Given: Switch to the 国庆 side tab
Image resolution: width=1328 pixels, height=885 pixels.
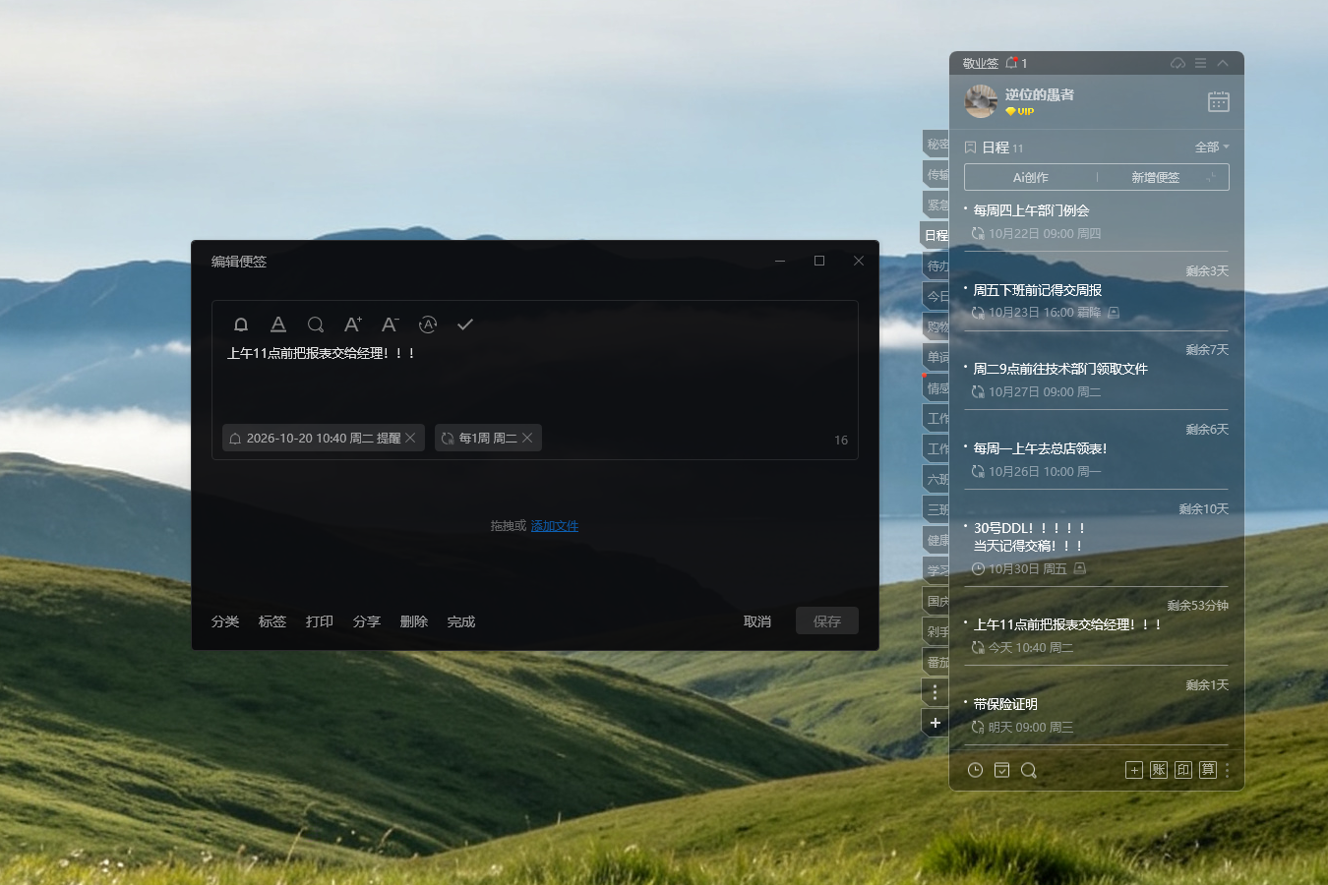Looking at the screenshot, I should 936,601.
